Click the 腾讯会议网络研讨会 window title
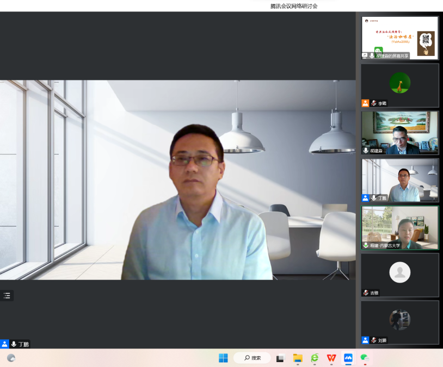Viewport: 443px width, 367px height. [294, 6]
